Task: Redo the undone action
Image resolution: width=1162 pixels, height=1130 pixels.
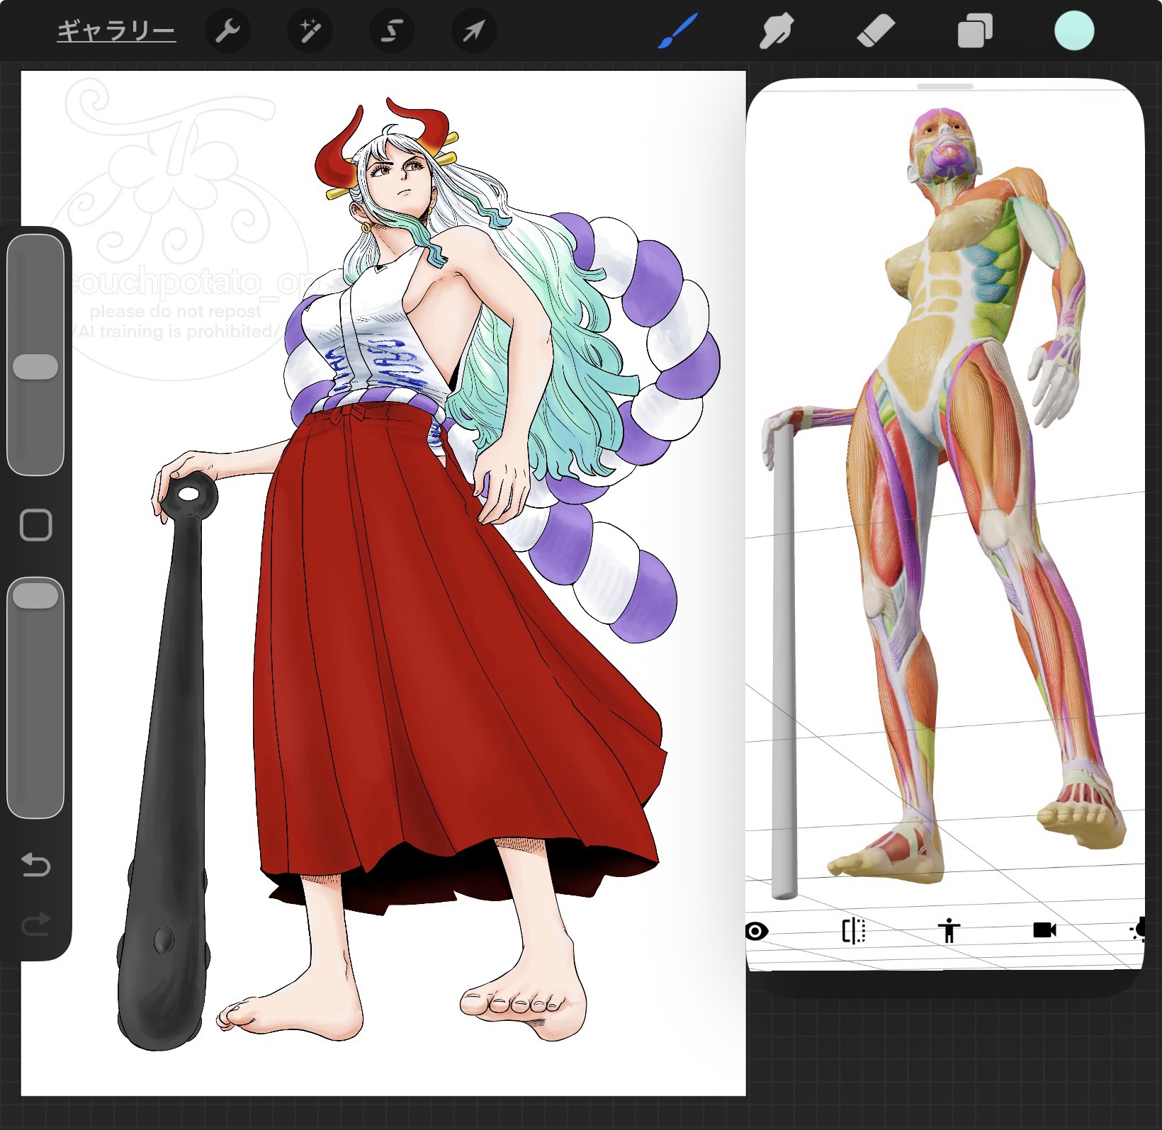Action: click(35, 924)
